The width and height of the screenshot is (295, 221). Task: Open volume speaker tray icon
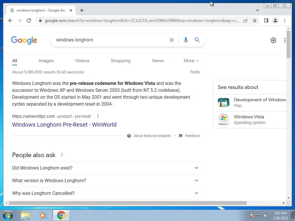[x=266, y=216]
